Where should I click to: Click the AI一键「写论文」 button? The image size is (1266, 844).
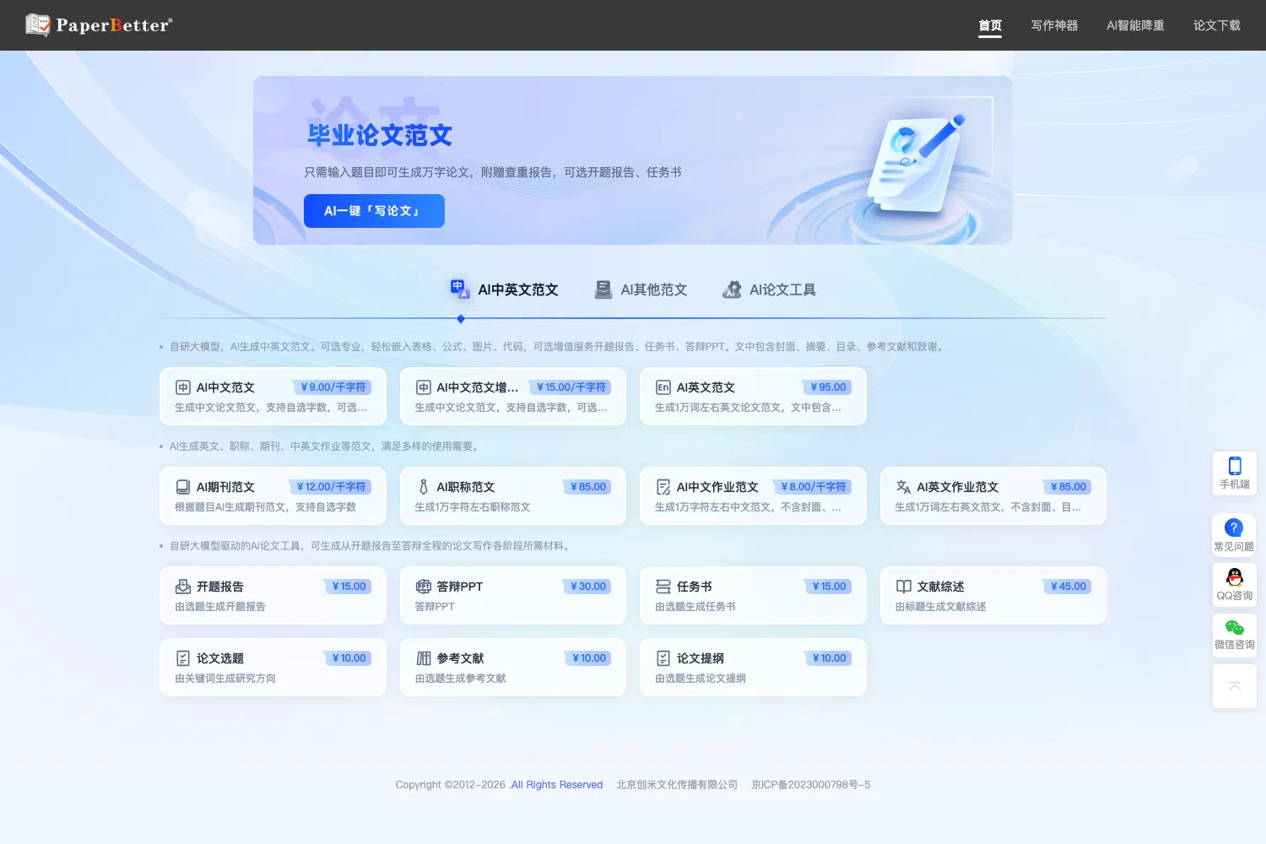(x=374, y=211)
